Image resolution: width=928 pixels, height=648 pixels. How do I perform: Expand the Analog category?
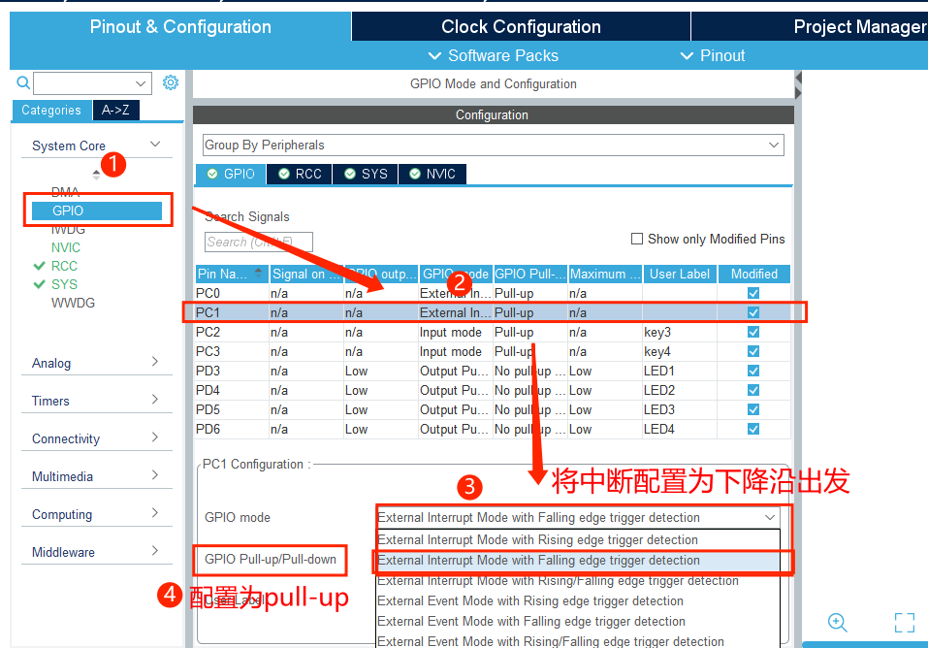tap(155, 361)
